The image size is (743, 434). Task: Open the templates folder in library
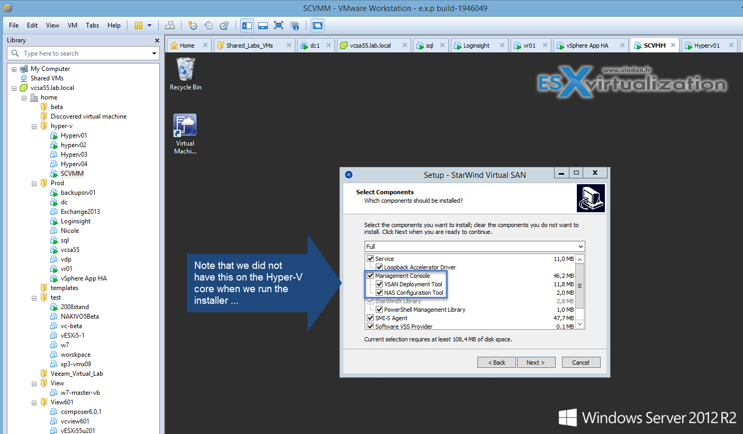(64, 288)
